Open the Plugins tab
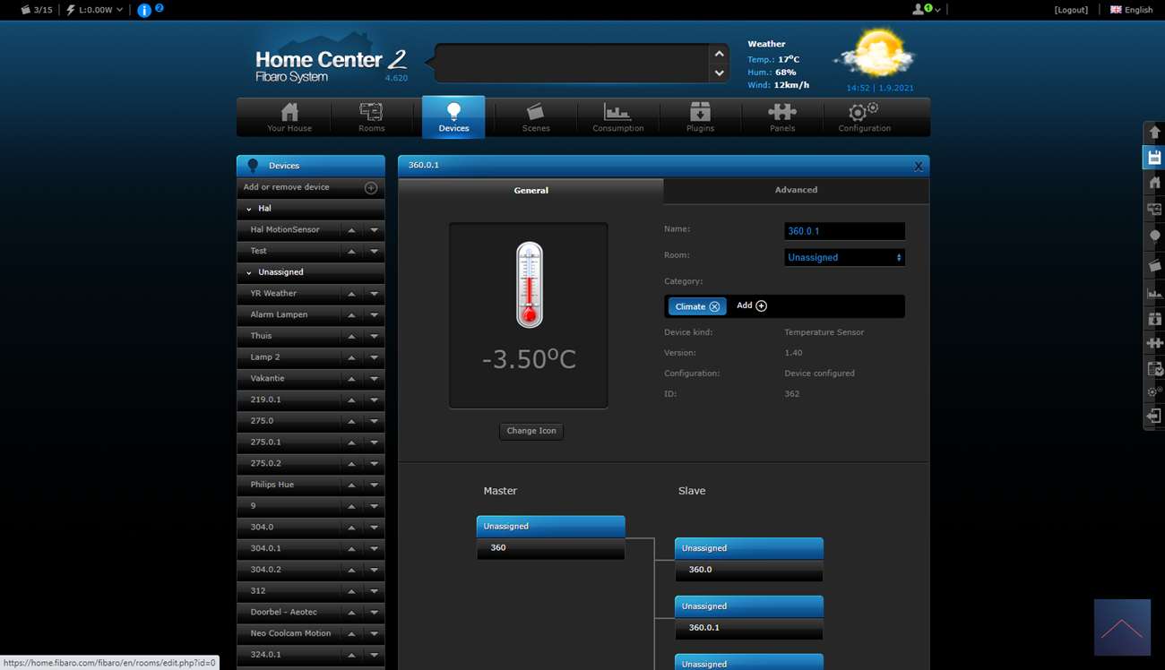 [x=700, y=117]
